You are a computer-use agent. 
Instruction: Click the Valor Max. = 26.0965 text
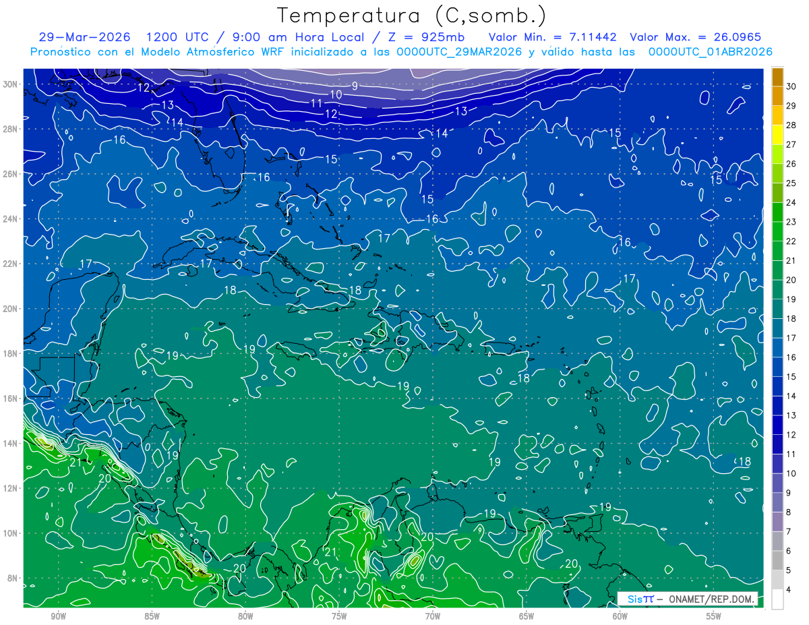(x=695, y=37)
